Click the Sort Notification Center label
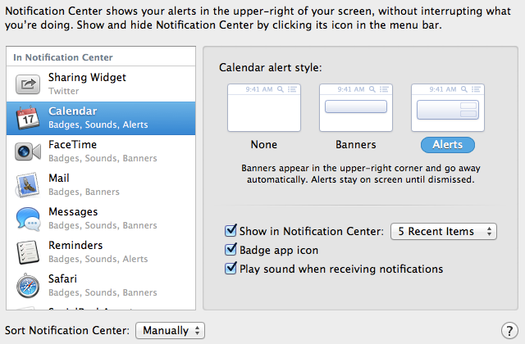525x344 pixels. (67, 330)
